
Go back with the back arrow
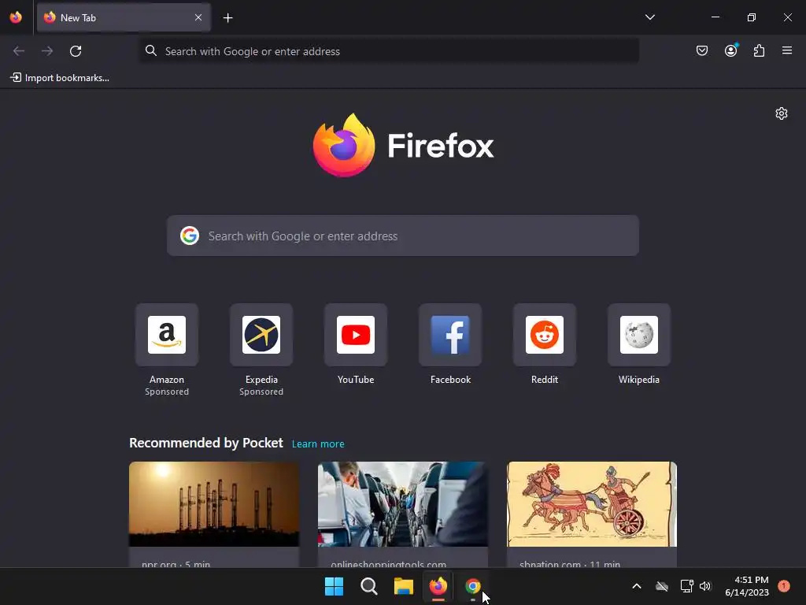(x=19, y=51)
